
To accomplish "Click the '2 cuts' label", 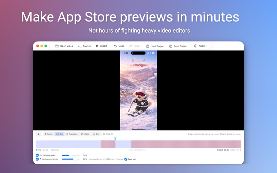I will point(45,150).
